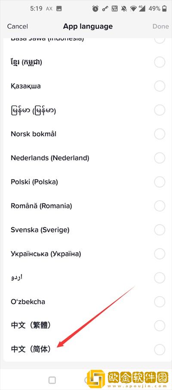Select the 中文（简体）radio button

point(160,349)
